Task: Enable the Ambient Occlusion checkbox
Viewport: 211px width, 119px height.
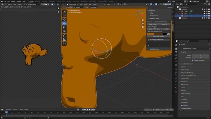Action: click(181, 64)
